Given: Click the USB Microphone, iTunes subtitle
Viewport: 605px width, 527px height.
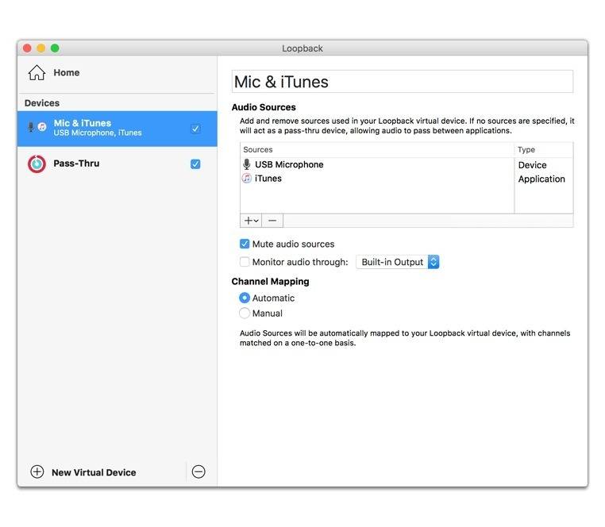Looking at the screenshot, I should pyautogui.click(x=98, y=133).
